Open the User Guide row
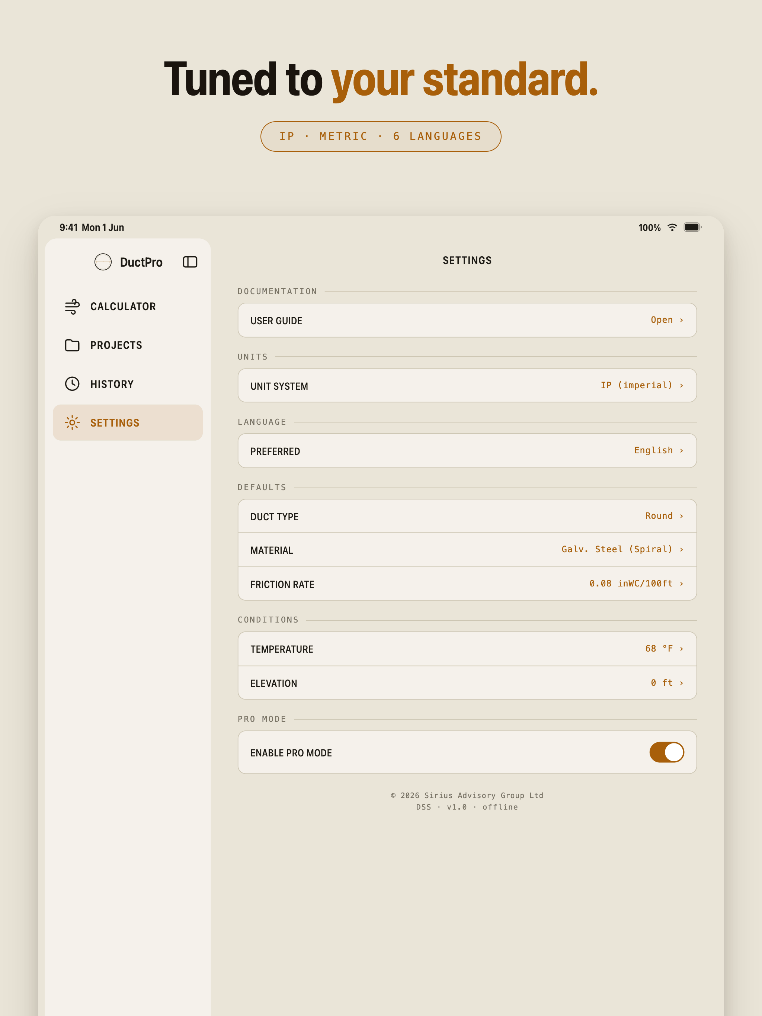 467,320
